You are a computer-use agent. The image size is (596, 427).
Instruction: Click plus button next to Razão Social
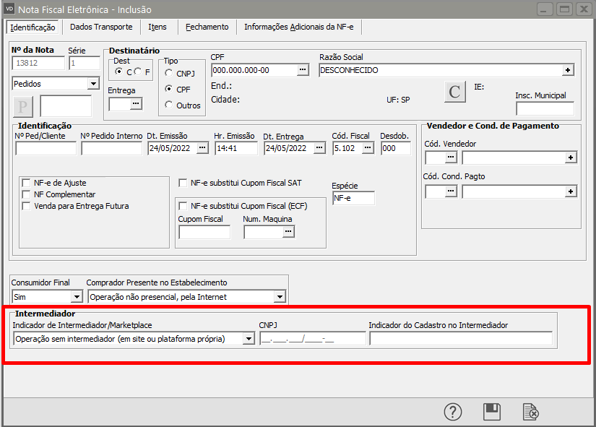click(568, 70)
